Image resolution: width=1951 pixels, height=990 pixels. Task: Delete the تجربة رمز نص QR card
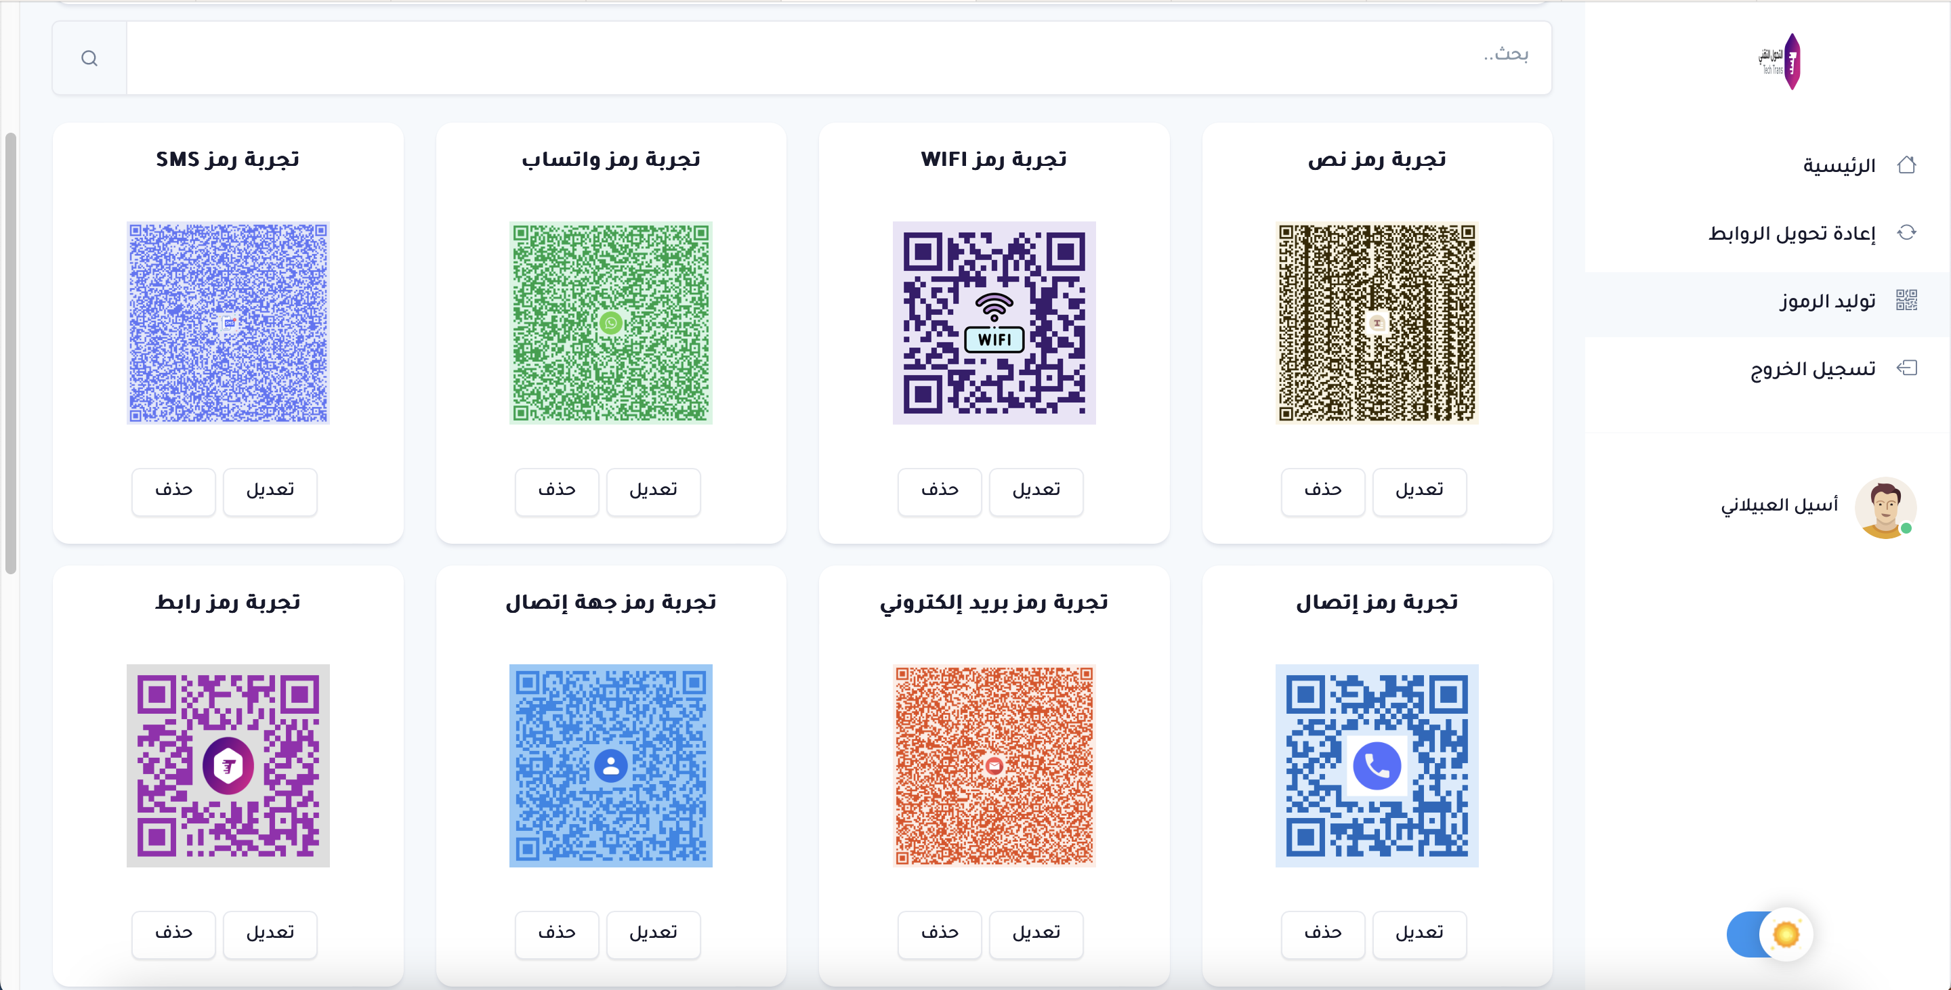click(1322, 490)
